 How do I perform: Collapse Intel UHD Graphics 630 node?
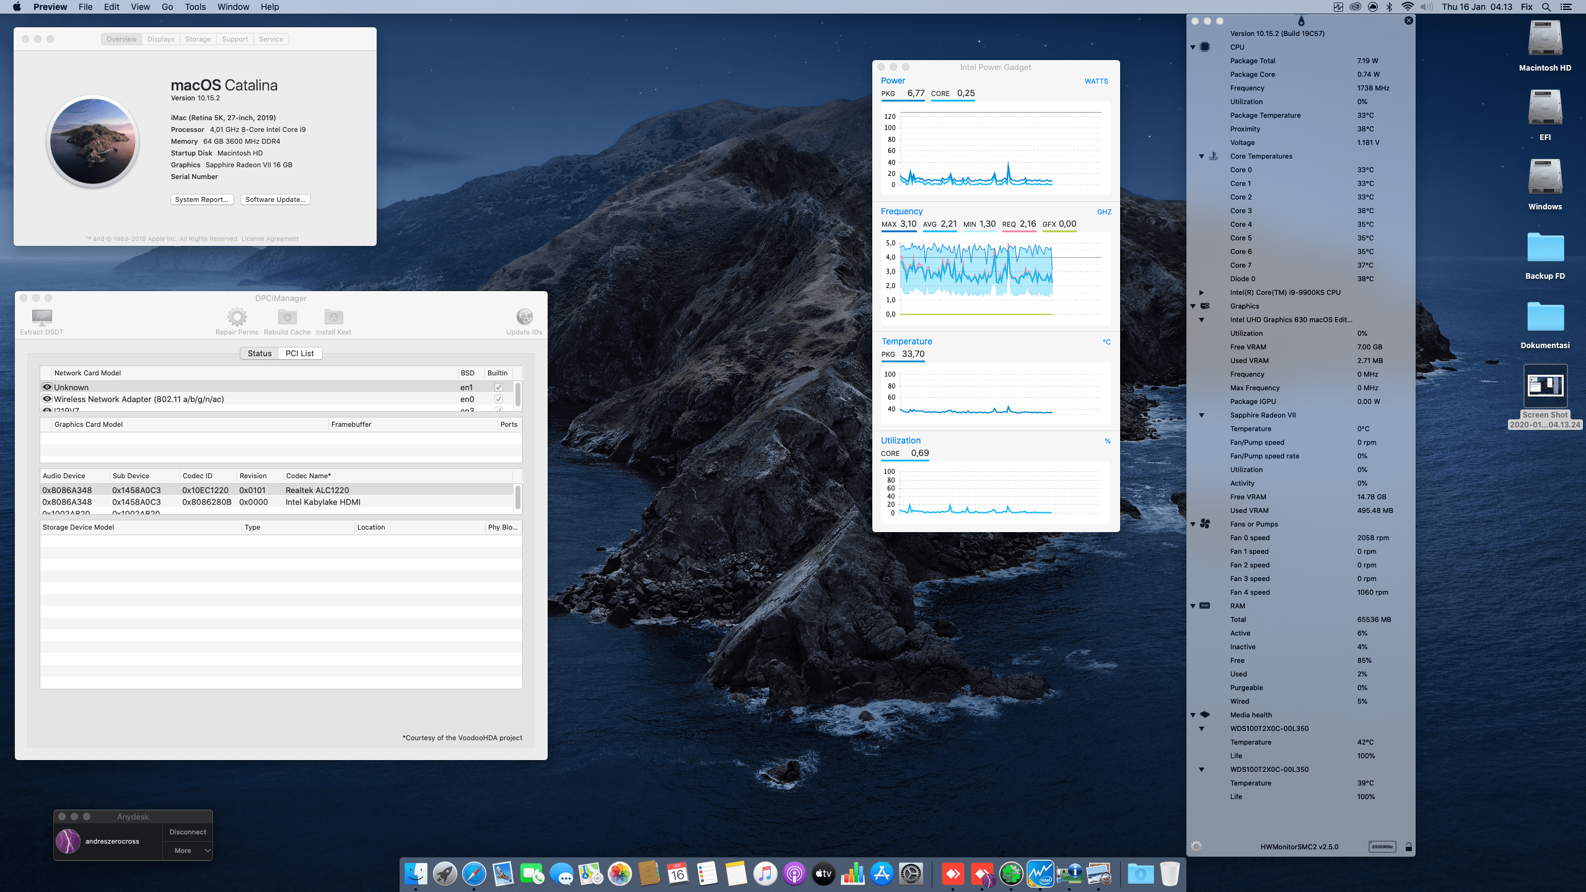(1201, 320)
